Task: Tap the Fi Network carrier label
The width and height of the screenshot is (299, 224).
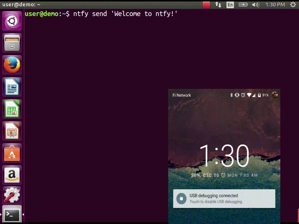Action: (x=182, y=95)
